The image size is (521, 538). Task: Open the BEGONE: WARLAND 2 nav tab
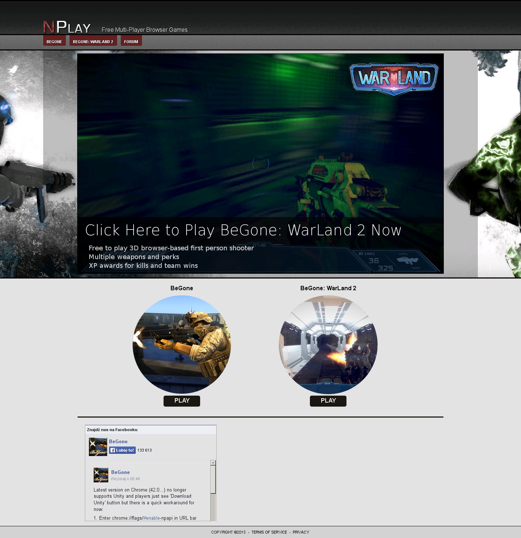click(x=93, y=41)
